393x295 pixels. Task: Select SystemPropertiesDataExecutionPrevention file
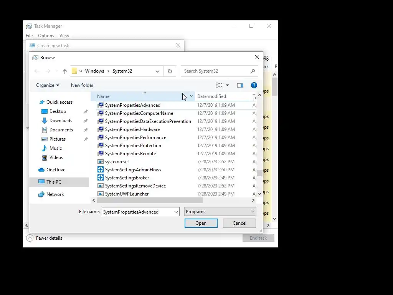tap(148, 121)
